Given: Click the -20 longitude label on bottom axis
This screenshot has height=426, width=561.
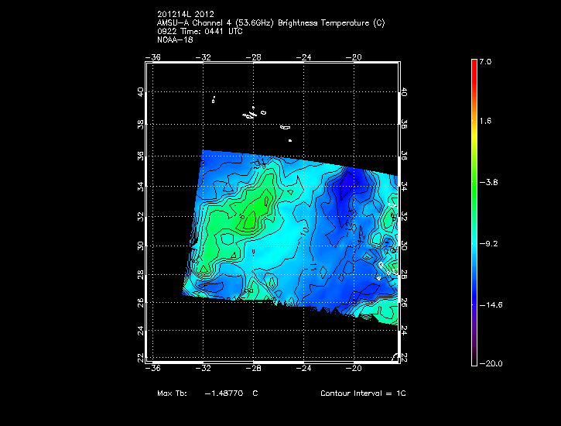Looking at the screenshot, I should coord(355,369).
